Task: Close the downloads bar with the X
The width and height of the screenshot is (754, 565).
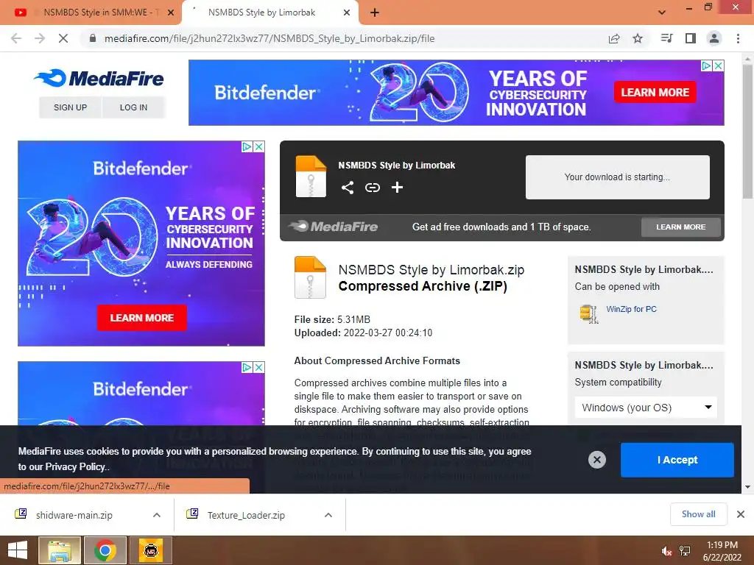Action: pyautogui.click(x=741, y=514)
